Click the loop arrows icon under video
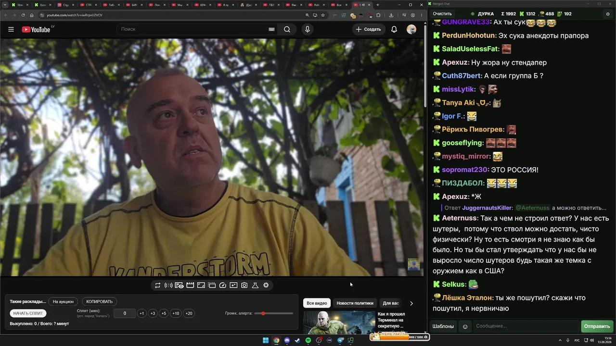 click(157, 285)
